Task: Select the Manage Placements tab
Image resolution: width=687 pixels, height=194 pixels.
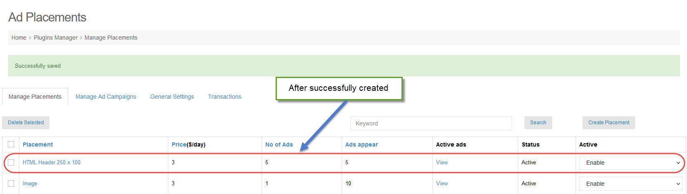Action: [35, 97]
